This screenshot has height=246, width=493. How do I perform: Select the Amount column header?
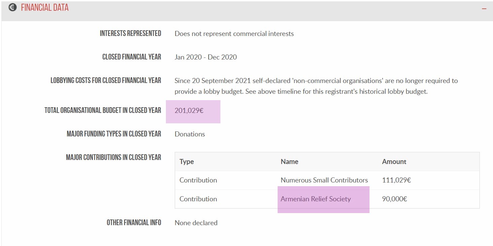[394, 162]
